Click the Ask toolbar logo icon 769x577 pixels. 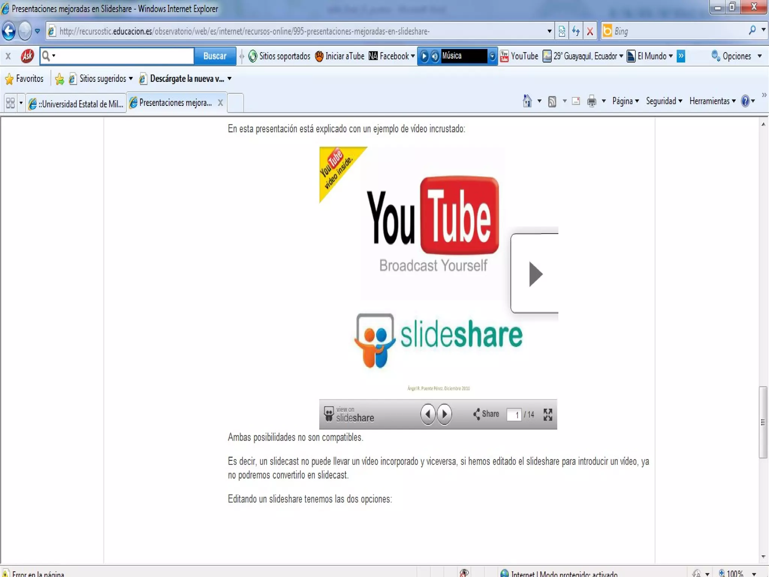tap(27, 56)
